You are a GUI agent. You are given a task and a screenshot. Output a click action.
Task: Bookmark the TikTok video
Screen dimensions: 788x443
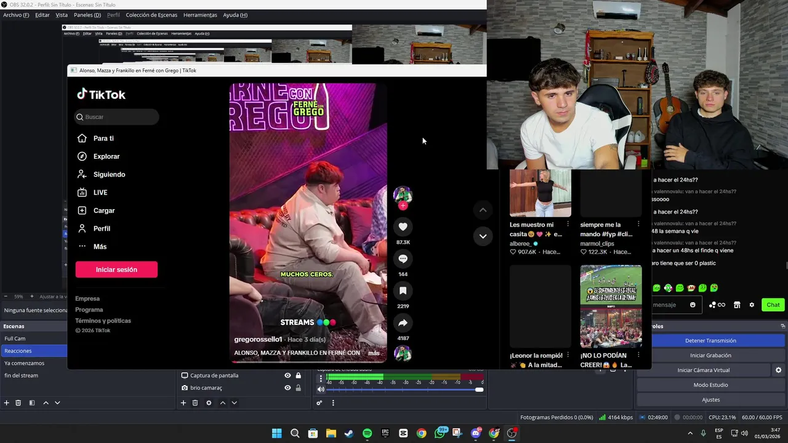tap(403, 291)
